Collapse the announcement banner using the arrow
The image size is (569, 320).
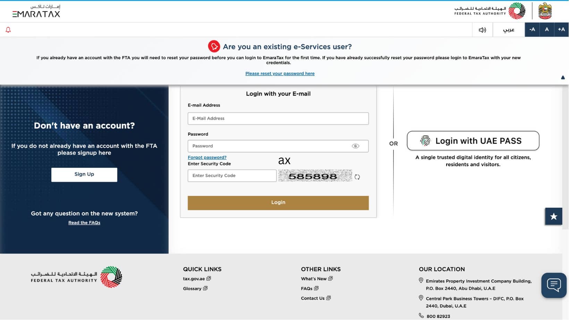tap(563, 77)
